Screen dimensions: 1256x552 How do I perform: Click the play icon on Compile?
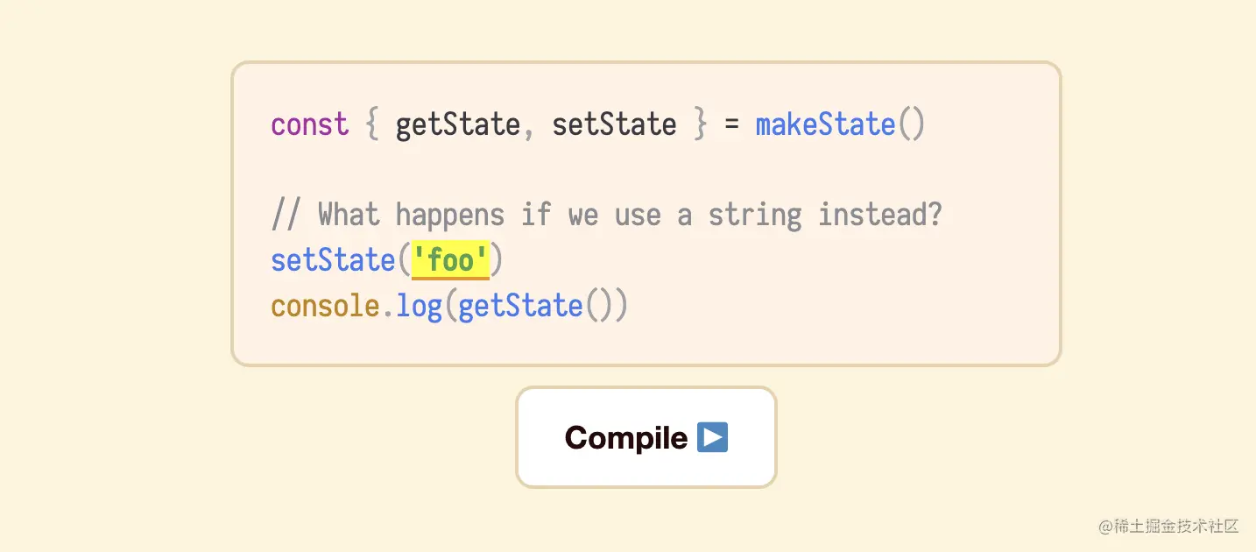712,436
